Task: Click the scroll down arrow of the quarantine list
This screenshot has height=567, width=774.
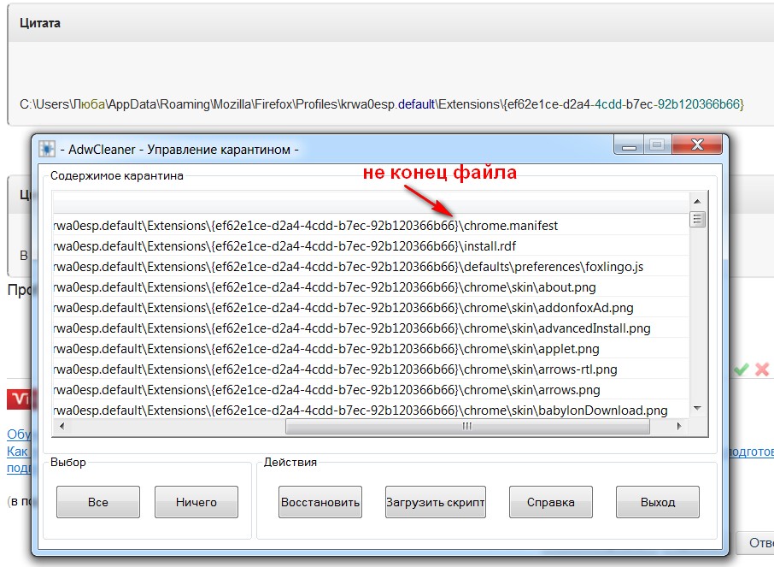Action: tap(697, 408)
